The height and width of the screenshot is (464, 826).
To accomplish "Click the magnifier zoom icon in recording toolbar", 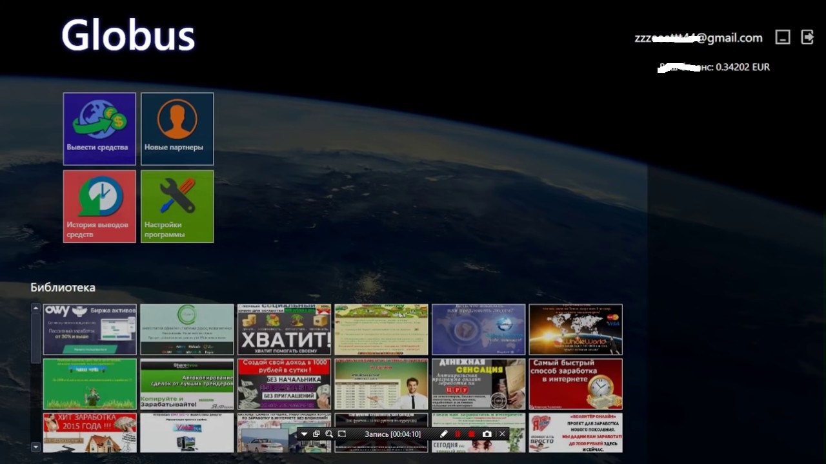I will [x=329, y=434].
